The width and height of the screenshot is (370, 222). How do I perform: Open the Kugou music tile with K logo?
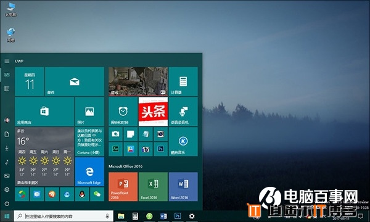tap(183, 142)
